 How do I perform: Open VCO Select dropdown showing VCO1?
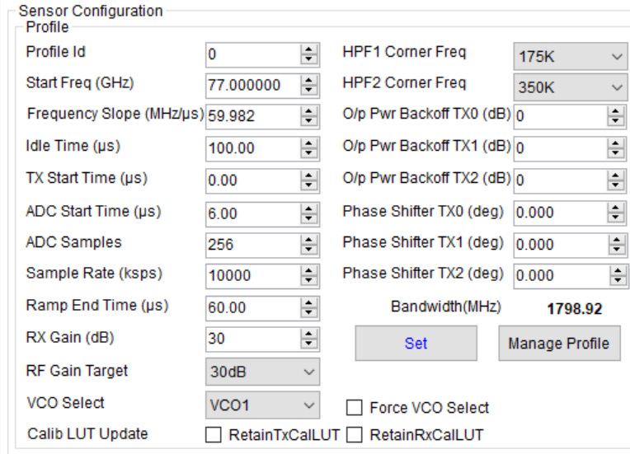click(263, 405)
